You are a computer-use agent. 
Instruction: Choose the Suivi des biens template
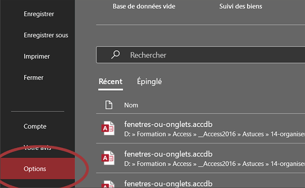240,7
